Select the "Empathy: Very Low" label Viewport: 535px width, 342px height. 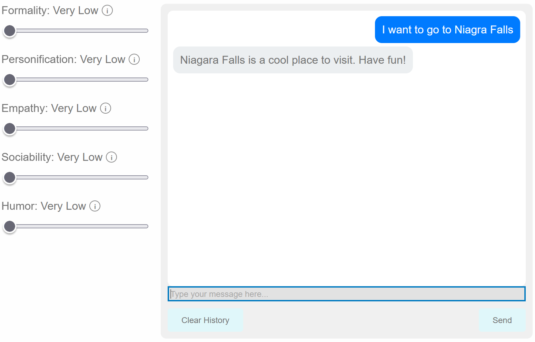[49, 108]
